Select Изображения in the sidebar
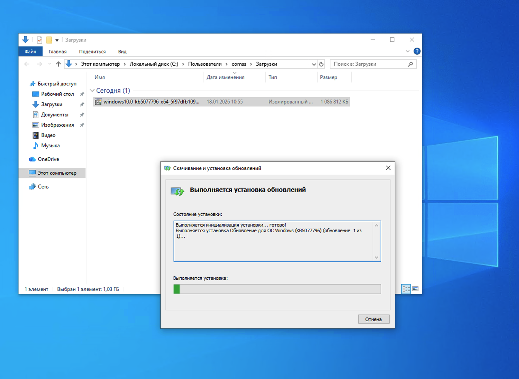 coord(57,125)
